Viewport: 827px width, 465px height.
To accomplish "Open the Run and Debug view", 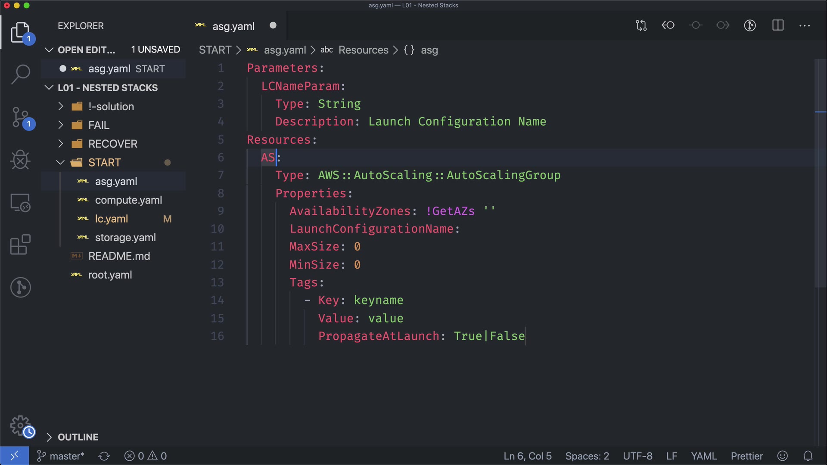I will pos(20,160).
